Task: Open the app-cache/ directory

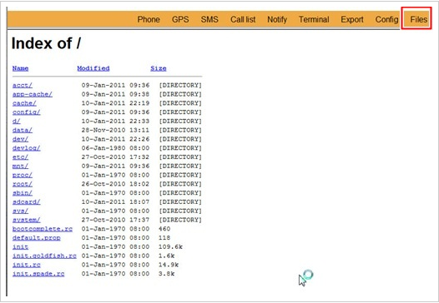Action: pos(33,94)
